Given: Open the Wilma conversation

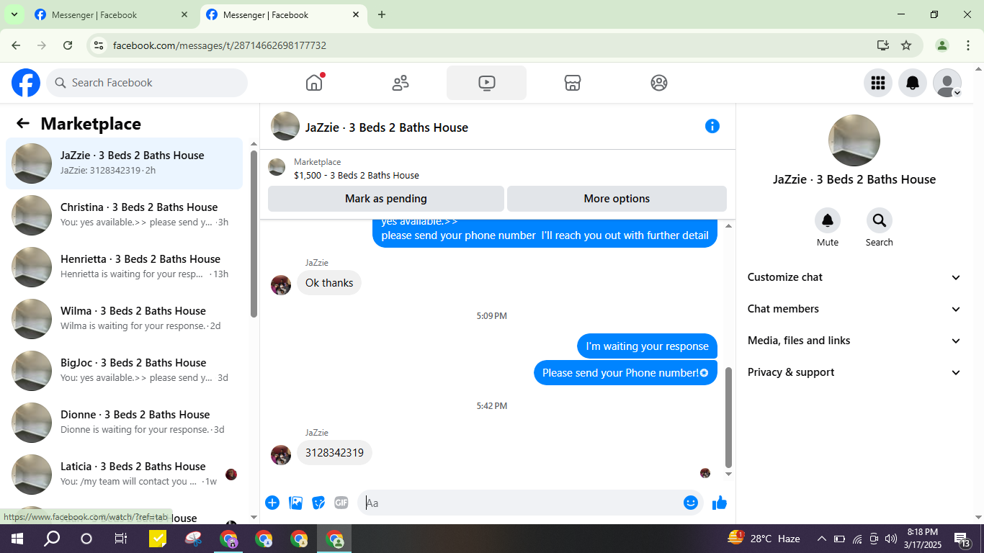Looking at the screenshot, I should point(125,319).
